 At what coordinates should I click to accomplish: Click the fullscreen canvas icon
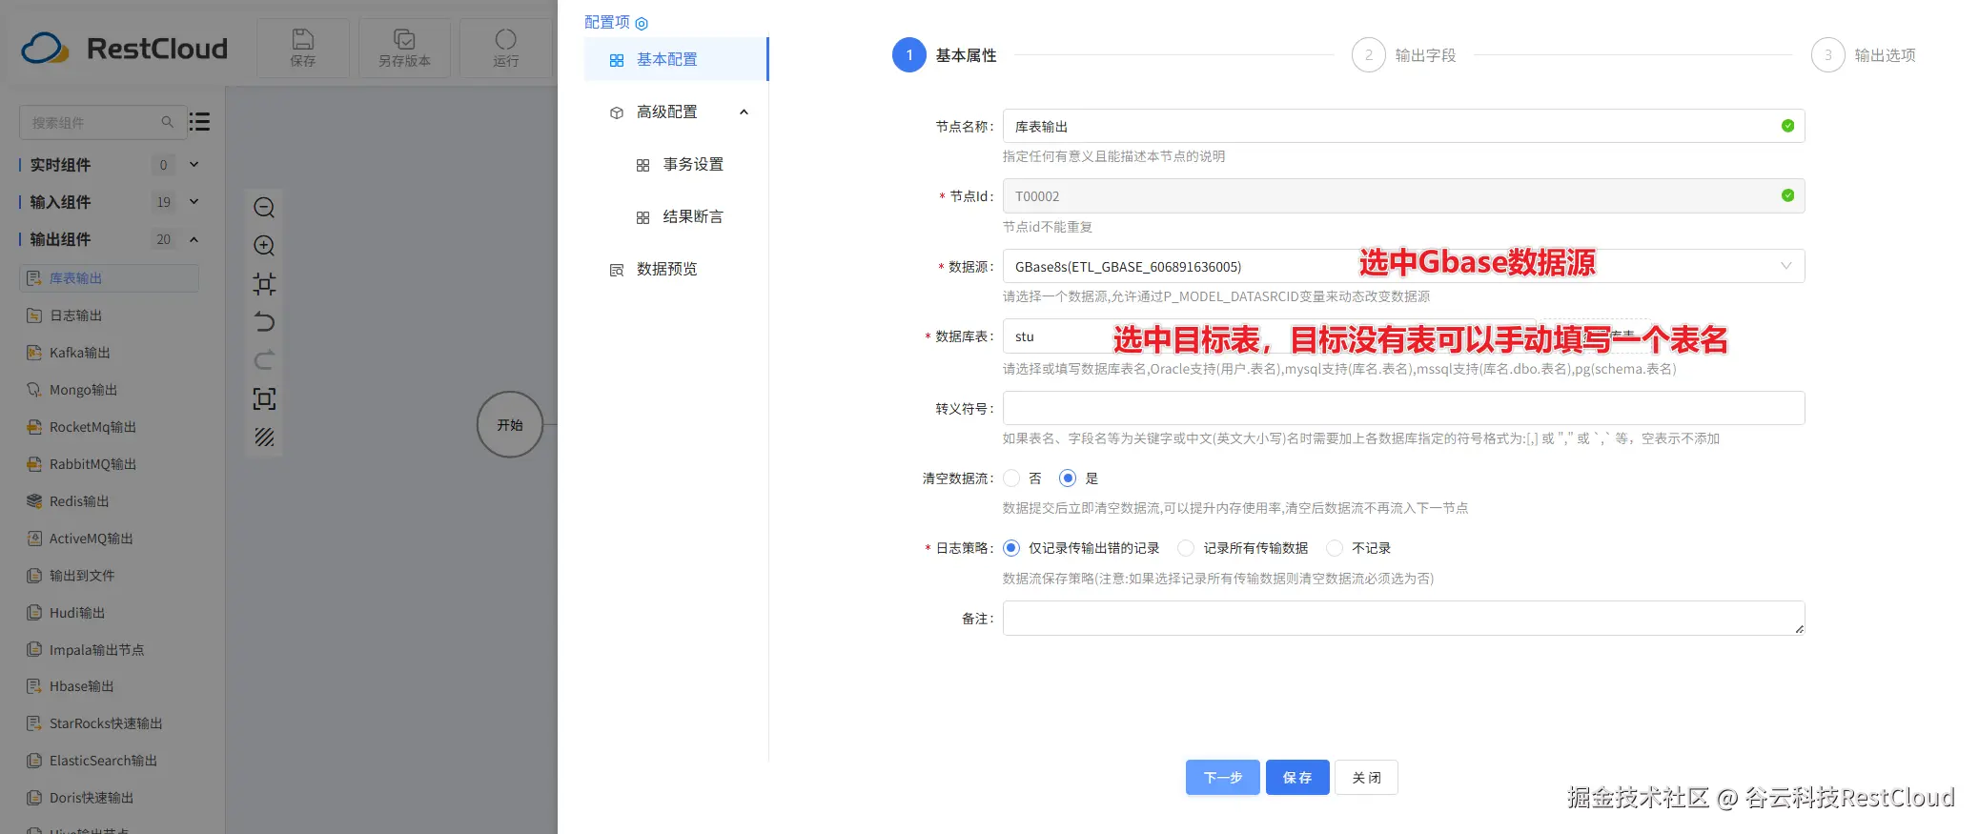tap(264, 398)
